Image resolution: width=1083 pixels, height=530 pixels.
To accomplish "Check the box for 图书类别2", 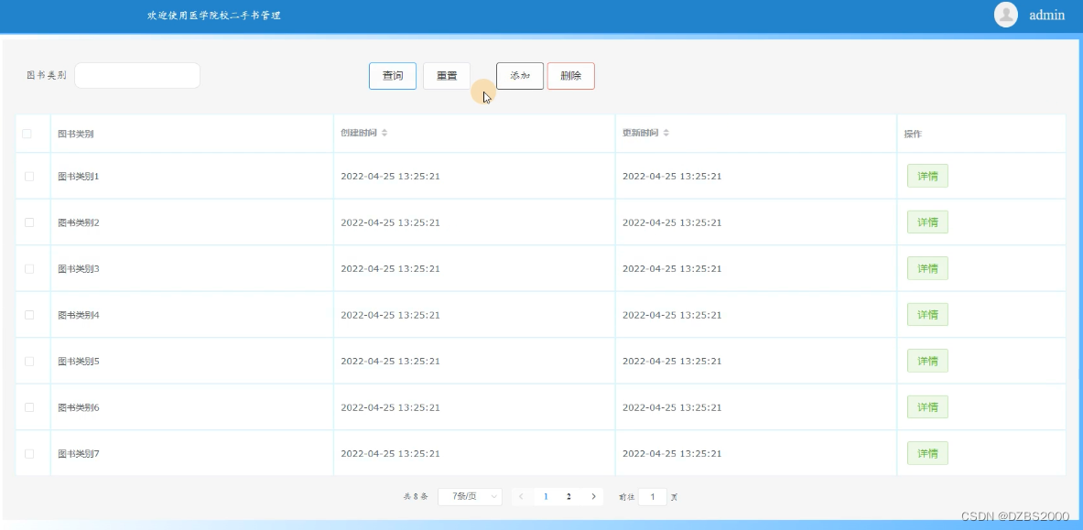I will [29, 222].
